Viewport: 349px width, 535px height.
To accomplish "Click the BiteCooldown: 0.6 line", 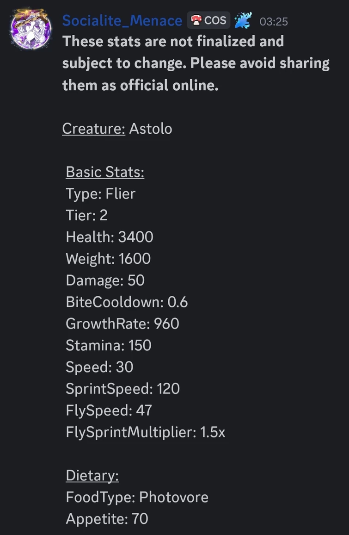I will tap(127, 302).
